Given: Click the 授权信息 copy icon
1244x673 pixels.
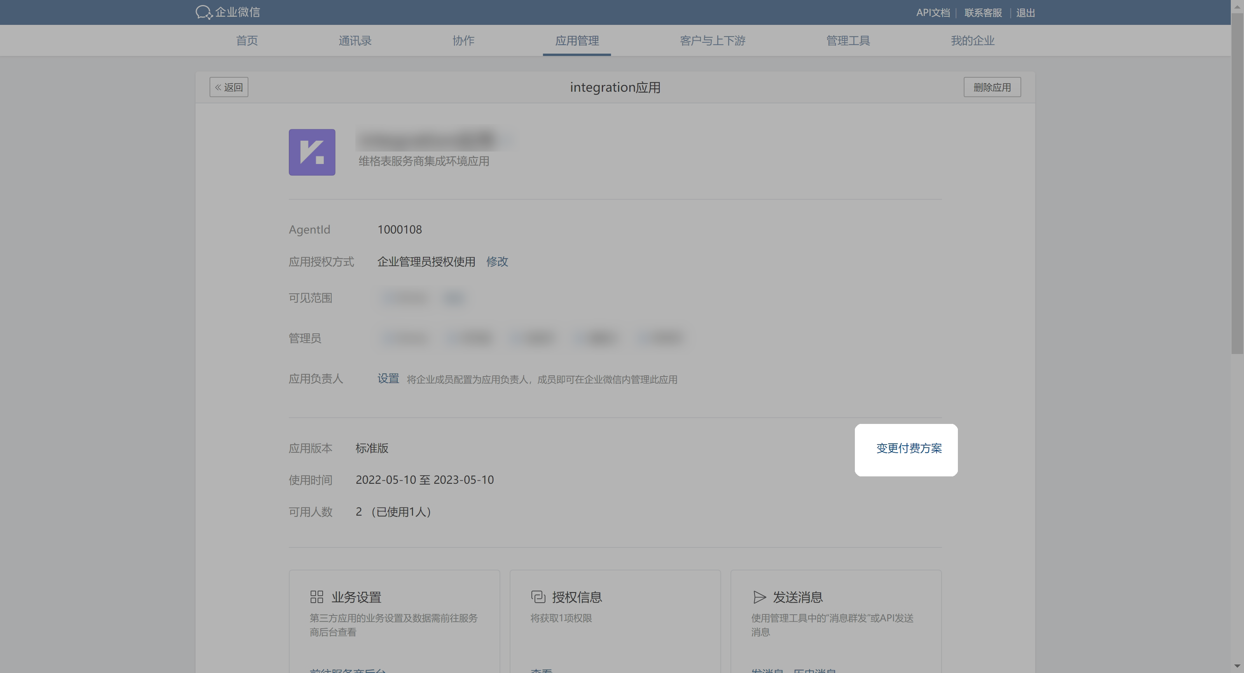Looking at the screenshot, I should click(538, 597).
